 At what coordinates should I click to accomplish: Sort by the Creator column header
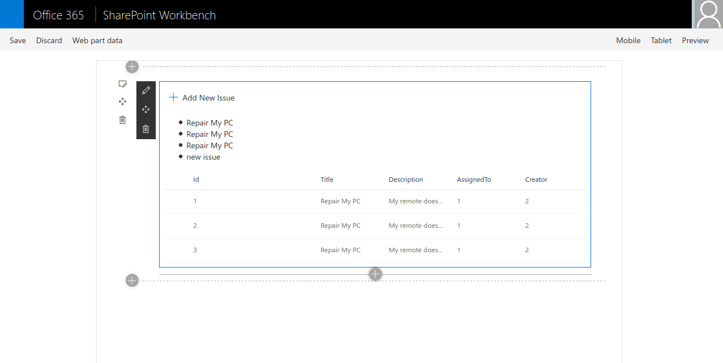pyautogui.click(x=536, y=180)
